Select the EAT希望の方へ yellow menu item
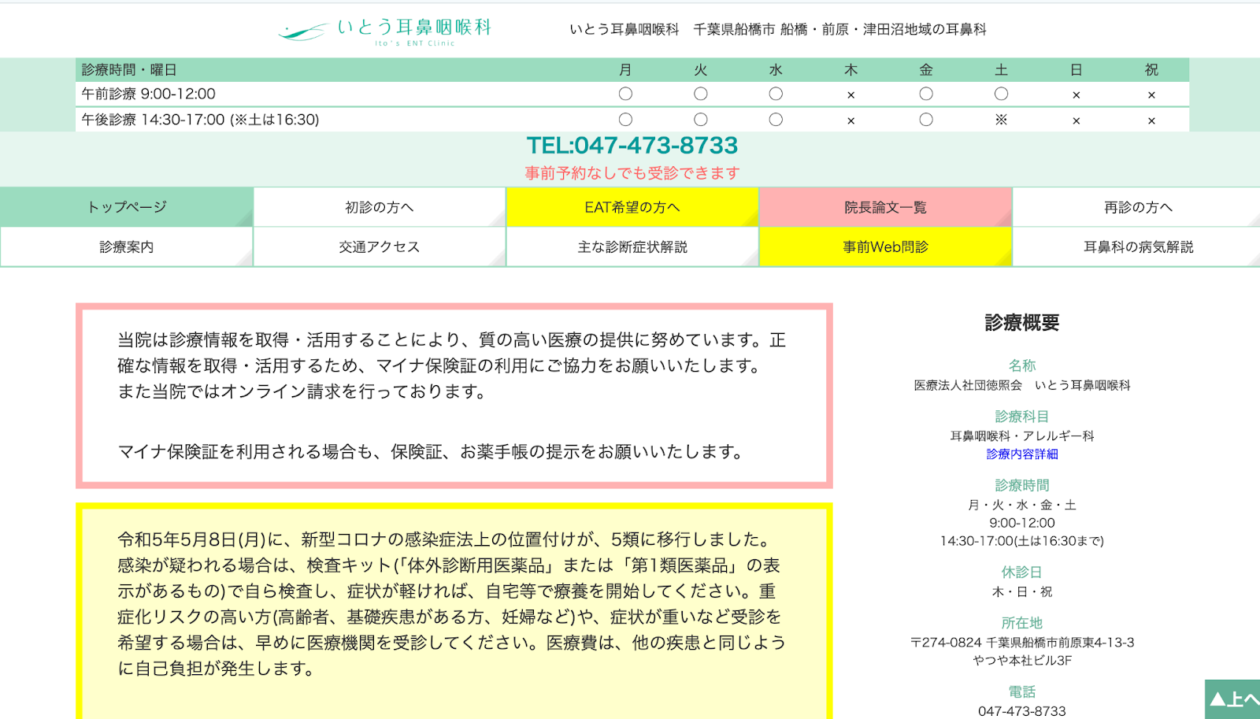 click(x=632, y=206)
